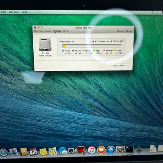Image resolution: width=163 pixels, height=163 pixels.
Task: Click '238.82 GB free out of 250.14 GB'
Action: pyautogui.click(x=107, y=41)
